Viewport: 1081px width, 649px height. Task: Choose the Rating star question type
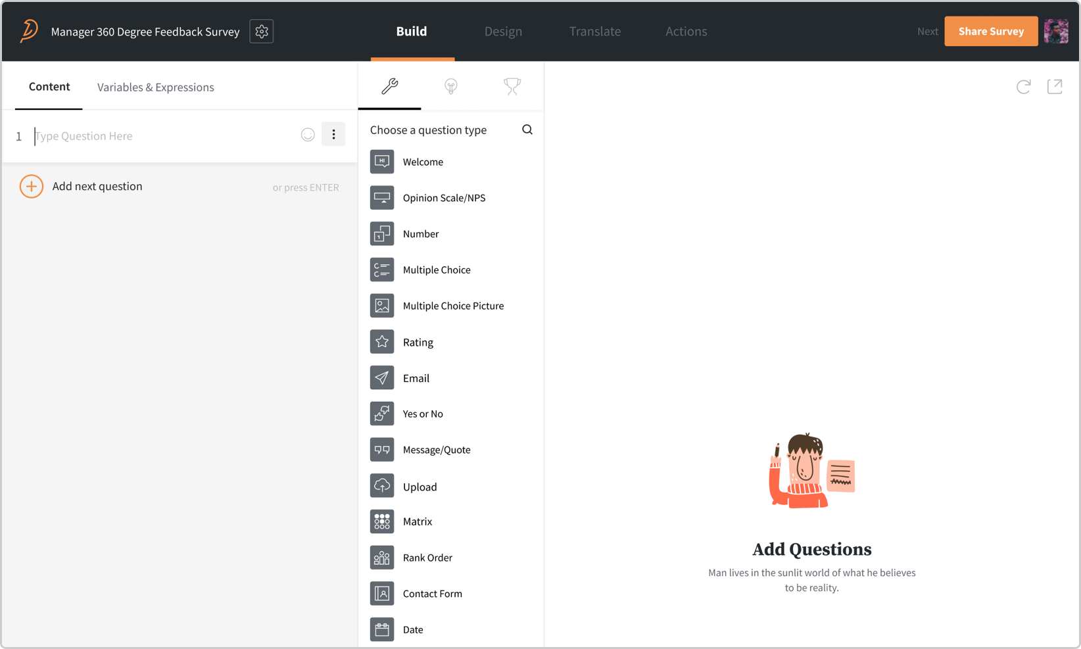coord(418,342)
